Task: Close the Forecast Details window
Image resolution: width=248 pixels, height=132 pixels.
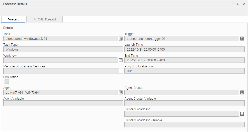Action: tap(244, 4)
